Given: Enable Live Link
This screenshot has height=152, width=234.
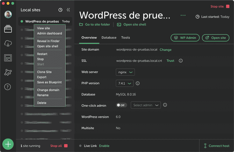Looking at the screenshot, I should [x=104, y=146].
